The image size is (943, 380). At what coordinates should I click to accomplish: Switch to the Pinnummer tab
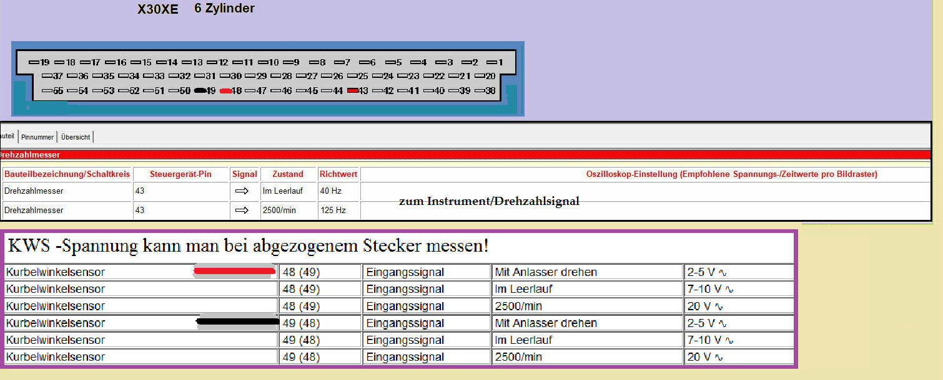pos(37,137)
